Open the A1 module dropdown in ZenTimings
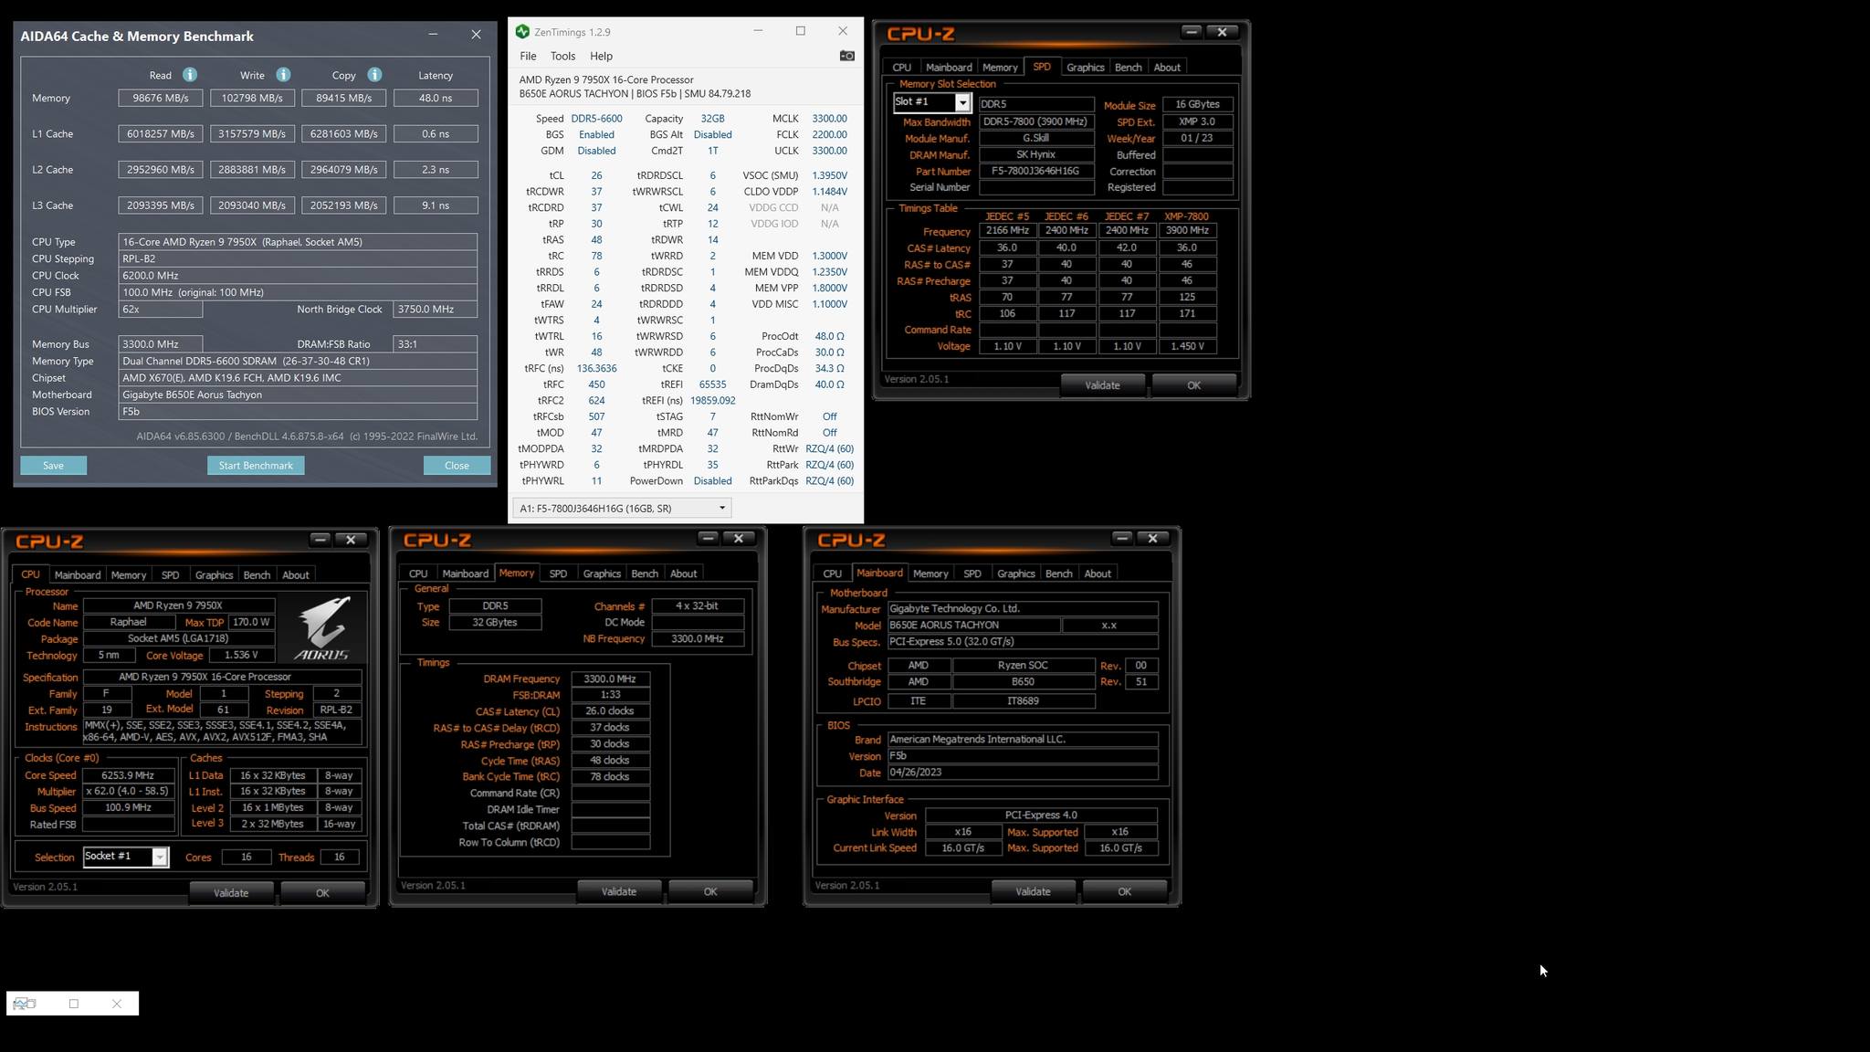Screen dimensions: 1870x1052 622,508
